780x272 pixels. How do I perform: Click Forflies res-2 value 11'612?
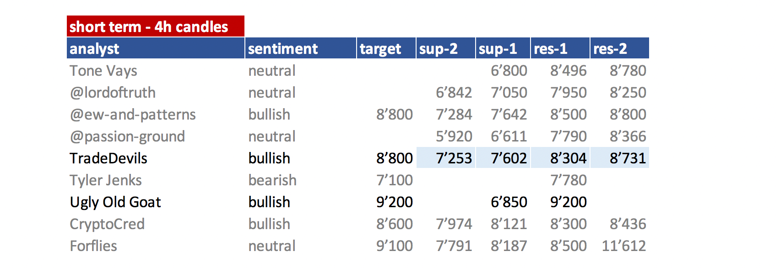pyautogui.click(x=624, y=246)
